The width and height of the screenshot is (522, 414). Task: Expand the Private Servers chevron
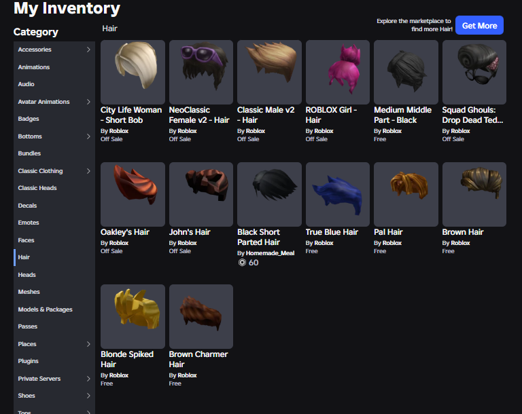click(88, 379)
